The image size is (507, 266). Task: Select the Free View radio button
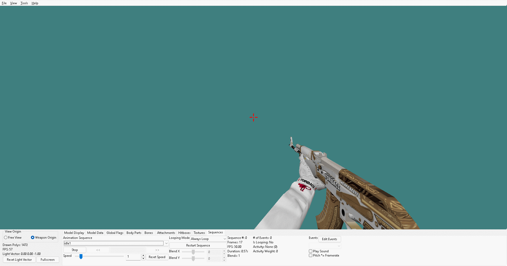click(6, 238)
